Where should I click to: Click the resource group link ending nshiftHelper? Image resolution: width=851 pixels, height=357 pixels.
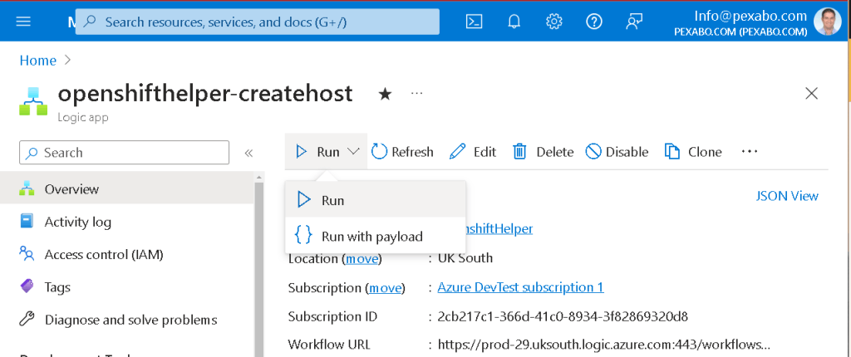click(x=499, y=229)
